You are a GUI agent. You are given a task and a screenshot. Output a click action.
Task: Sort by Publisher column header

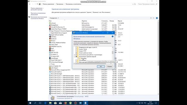click(x=84, y=21)
